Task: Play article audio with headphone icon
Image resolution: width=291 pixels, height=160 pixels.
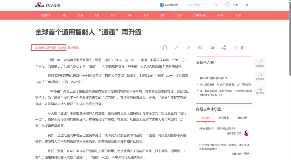Action: click(x=165, y=48)
